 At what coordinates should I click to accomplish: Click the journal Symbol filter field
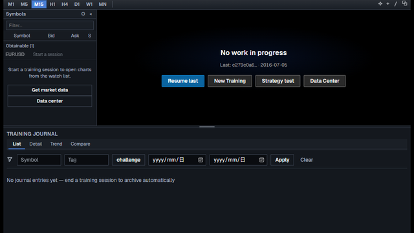39,160
